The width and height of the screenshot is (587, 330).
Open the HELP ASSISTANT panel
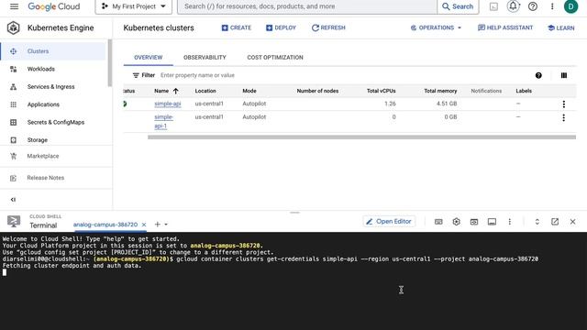pyautogui.click(x=505, y=27)
